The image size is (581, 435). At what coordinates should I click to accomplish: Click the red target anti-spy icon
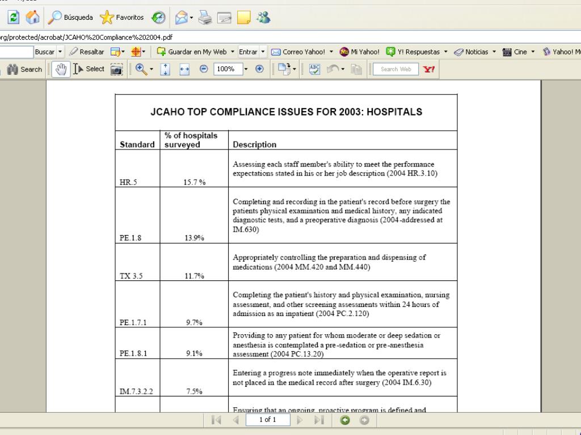click(x=136, y=52)
